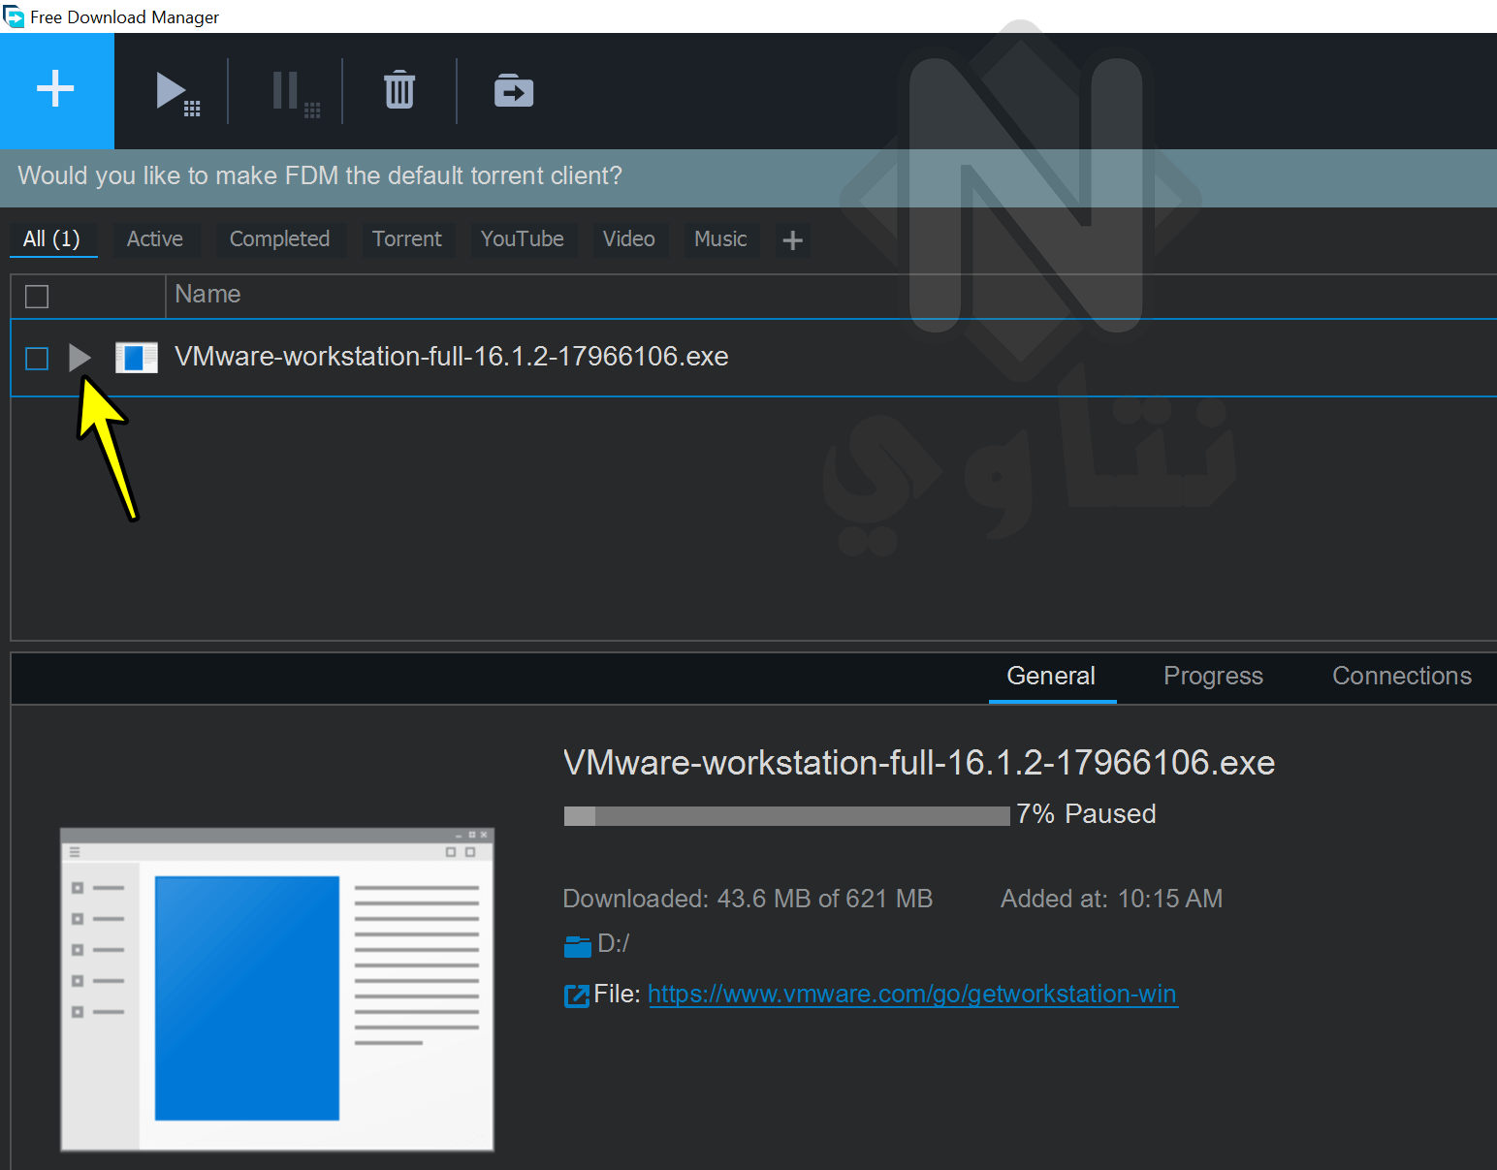
Task: Click the '7% Paused' status text
Action: tap(1086, 813)
